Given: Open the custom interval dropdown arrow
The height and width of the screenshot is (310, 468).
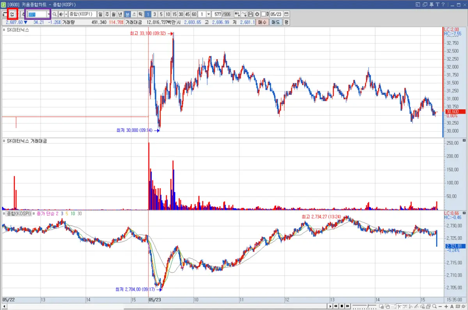Looking at the screenshot, I should (x=209, y=14).
